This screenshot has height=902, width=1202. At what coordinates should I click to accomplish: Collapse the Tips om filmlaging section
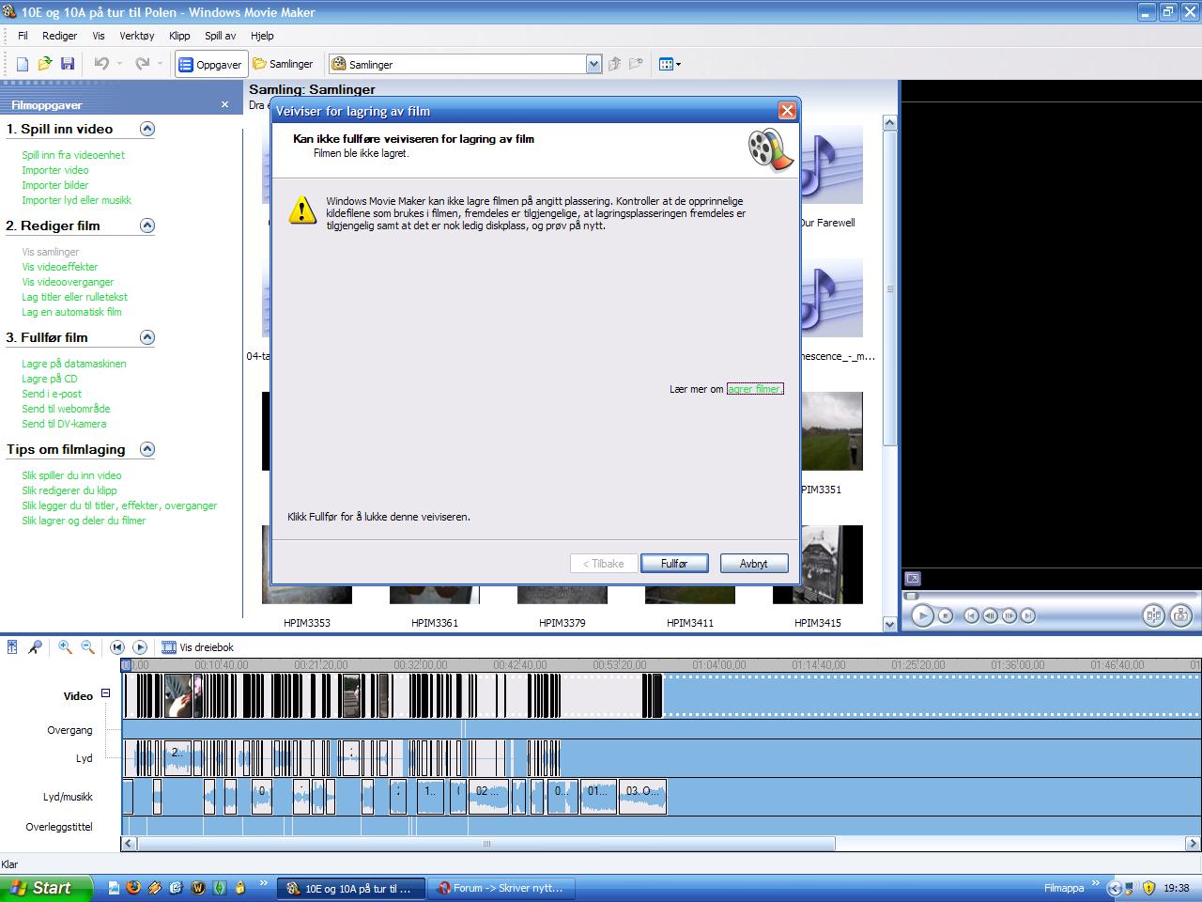[147, 449]
